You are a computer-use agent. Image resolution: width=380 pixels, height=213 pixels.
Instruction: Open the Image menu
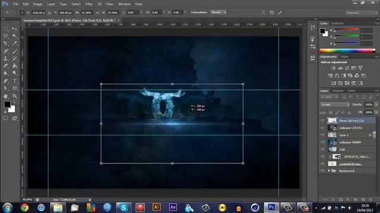tap(37, 4)
